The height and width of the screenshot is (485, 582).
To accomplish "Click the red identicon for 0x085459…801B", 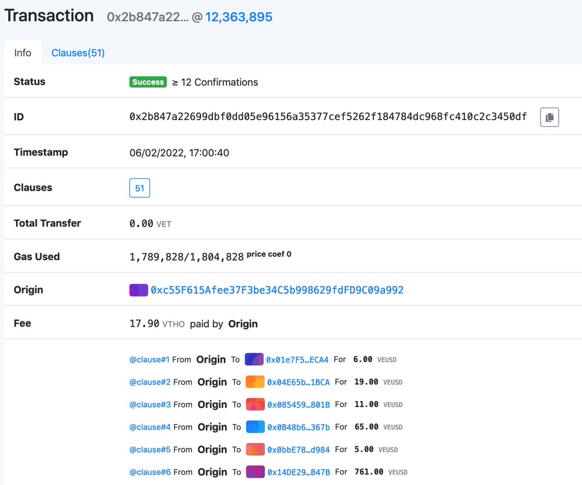I will [x=255, y=404].
